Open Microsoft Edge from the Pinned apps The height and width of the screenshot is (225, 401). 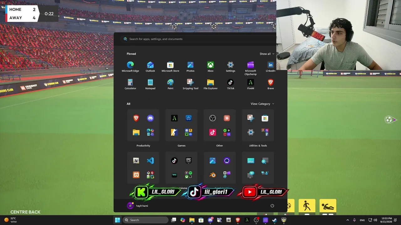pyautogui.click(x=130, y=67)
